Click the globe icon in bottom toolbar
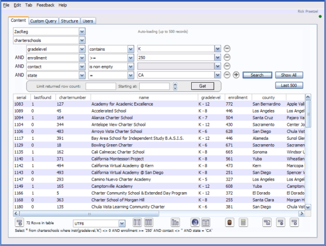Screen dimensions: 326x246 195,223
